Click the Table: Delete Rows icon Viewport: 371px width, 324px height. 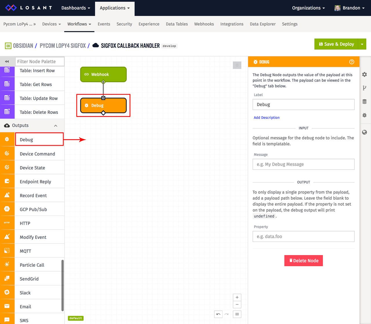pos(7,112)
